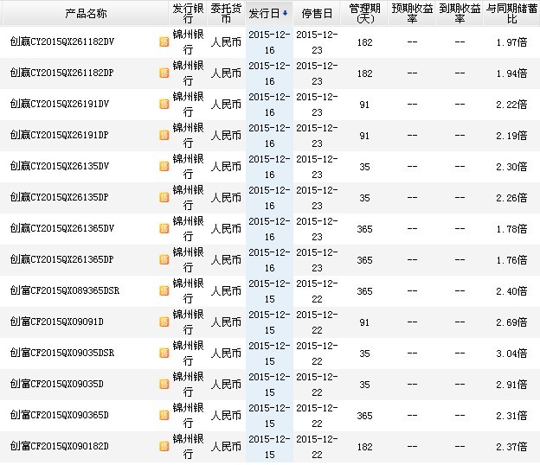This screenshot has width=540, height=465.
Task: Click the orange icon beside 创赢CY2015QX261182DP
Action: [x=164, y=73]
